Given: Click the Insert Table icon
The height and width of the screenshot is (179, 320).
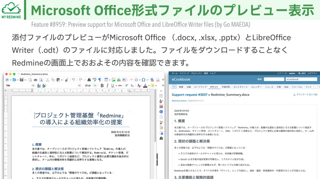Looking at the screenshot, I should click(106, 79).
